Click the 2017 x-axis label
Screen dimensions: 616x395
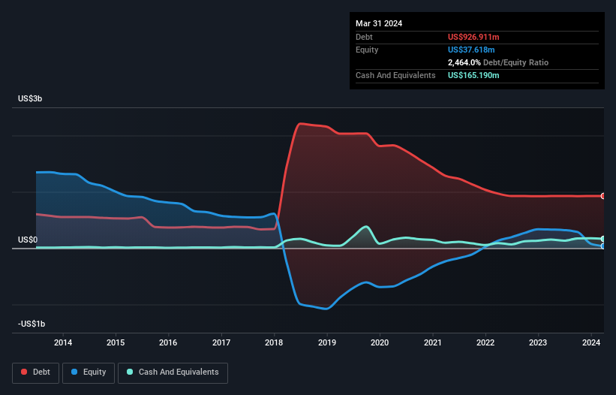(221, 342)
